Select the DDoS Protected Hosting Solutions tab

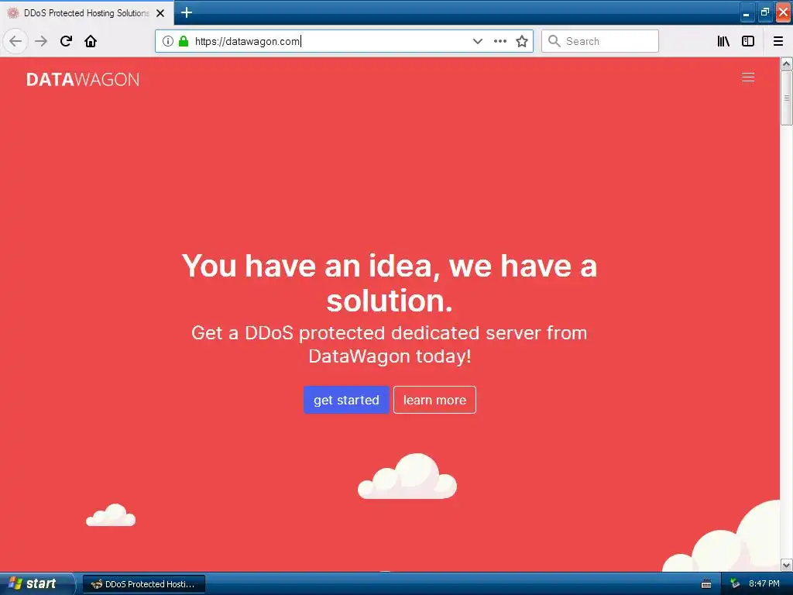[x=87, y=13]
